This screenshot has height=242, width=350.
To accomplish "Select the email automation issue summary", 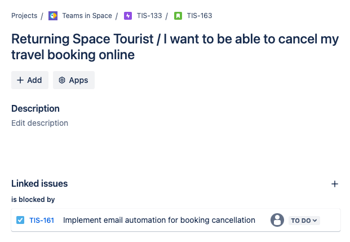I will pos(159,221).
